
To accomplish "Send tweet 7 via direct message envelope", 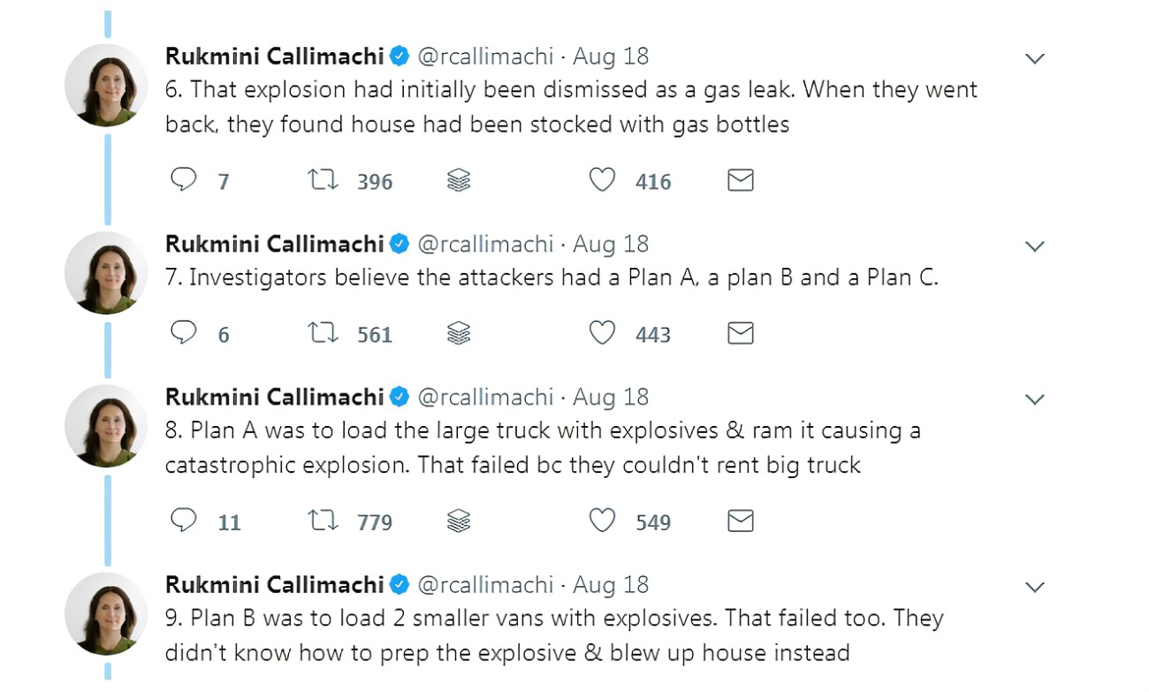I will coord(740,333).
